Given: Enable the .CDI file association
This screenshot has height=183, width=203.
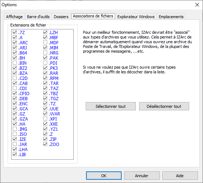Looking at the screenshot, I should 15,88.
